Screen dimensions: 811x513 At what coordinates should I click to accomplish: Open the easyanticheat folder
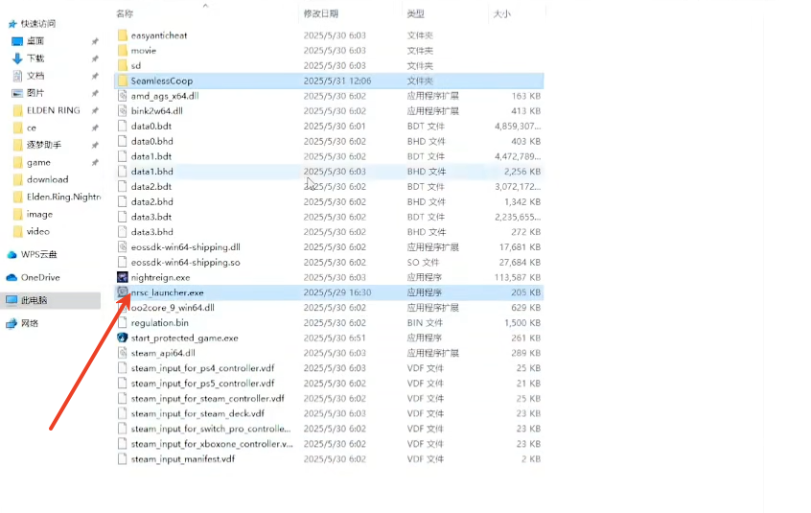pyautogui.click(x=329, y=35)
